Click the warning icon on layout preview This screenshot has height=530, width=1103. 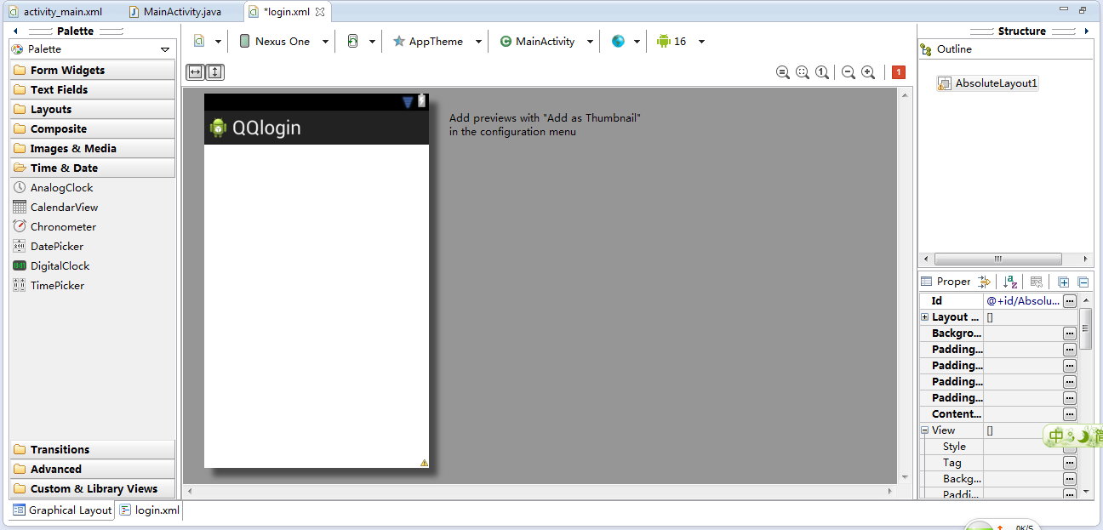pyautogui.click(x=424, y=463)
